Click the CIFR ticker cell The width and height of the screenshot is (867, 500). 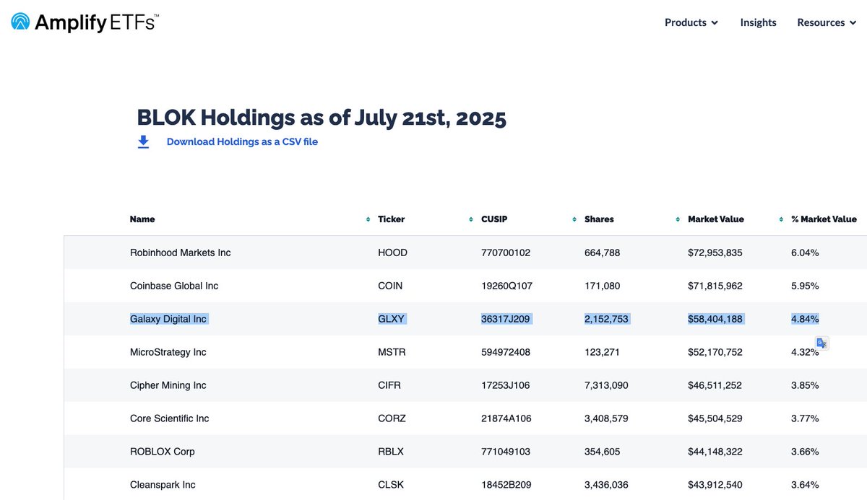[389, 385]
